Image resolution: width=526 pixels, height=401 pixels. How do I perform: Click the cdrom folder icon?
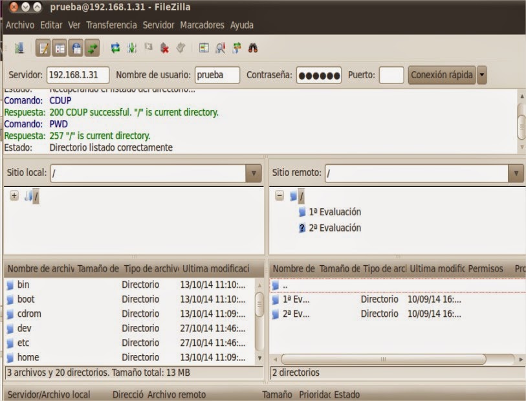pyautogui.click(x=10, y=314)
